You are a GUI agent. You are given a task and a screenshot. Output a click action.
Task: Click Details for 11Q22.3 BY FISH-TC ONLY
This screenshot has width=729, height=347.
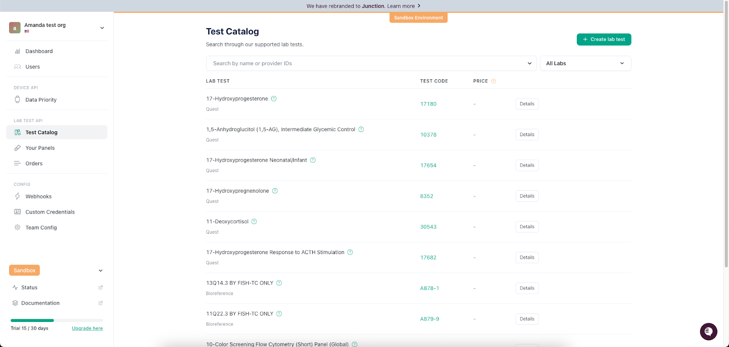pyautogui.click(x=527, y=319)
